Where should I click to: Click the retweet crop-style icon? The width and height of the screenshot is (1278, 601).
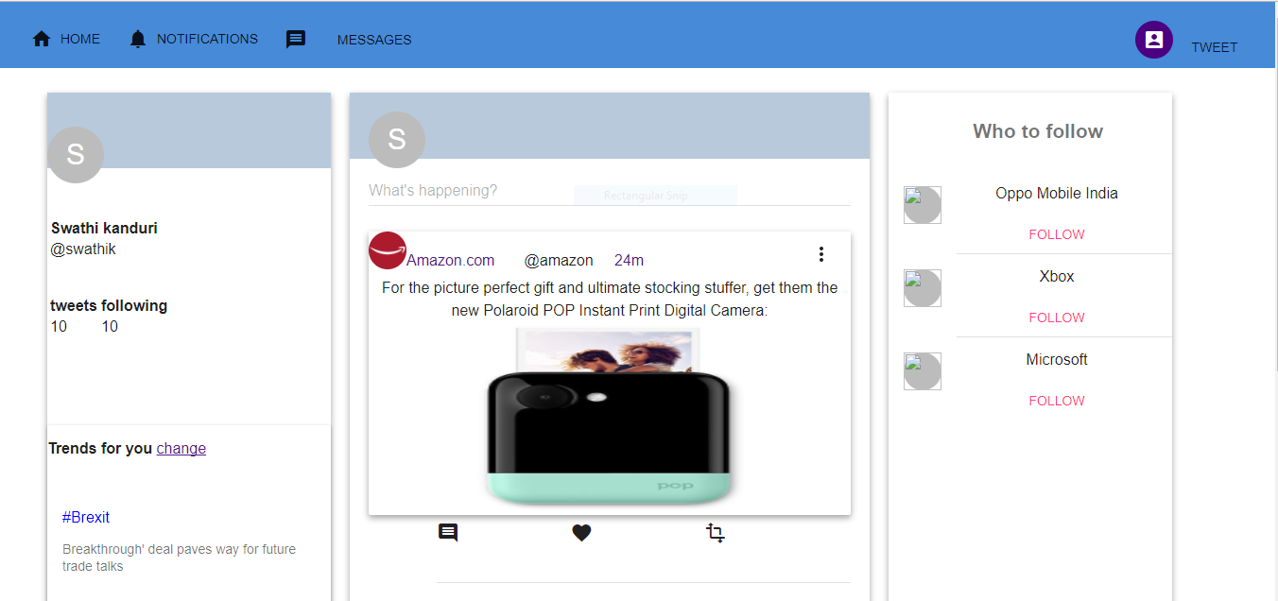716,533
